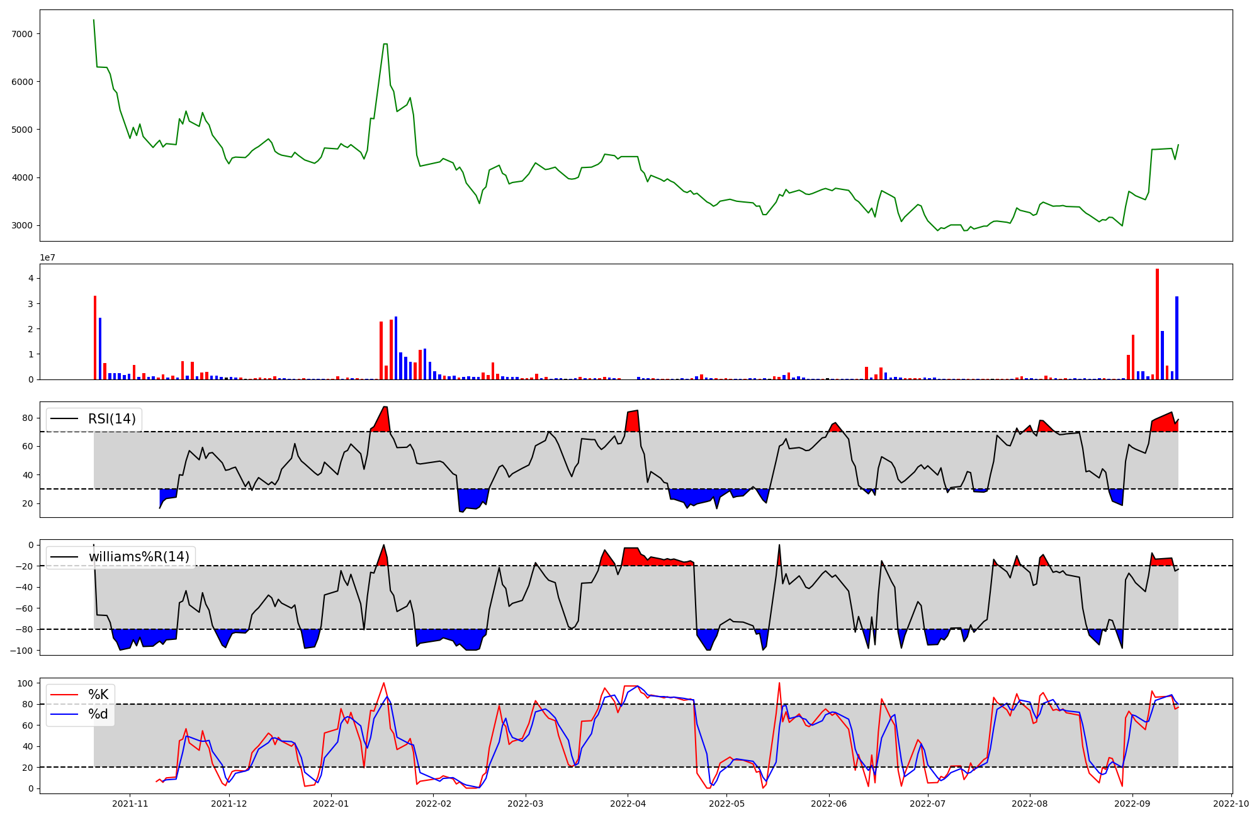Image resolution: width=1259 pixels, height=818 pixels.
Task: Click the first red volume bar on left
Action: 95,337
